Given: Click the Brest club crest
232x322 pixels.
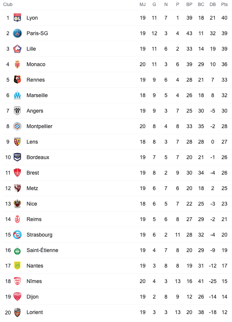Looking at the screenshot, I should tap(17, 173).
